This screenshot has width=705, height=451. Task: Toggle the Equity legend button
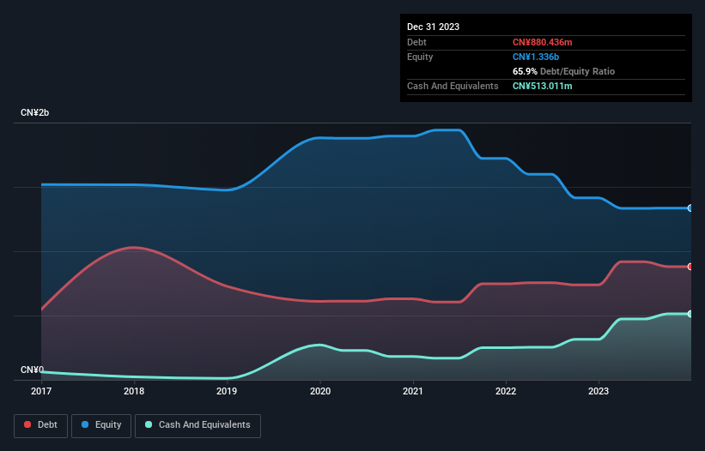tap(101, 425)
